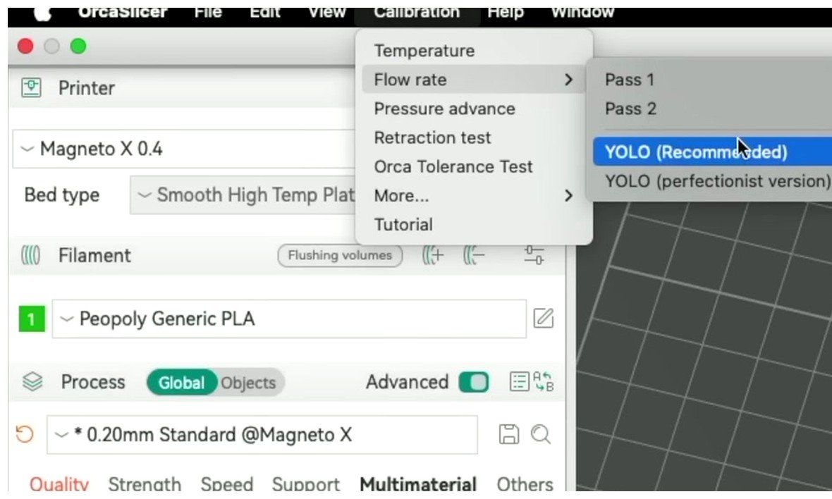Choose Retraction test
Screen dimensions: 832x499
click(x=474, y=138)
